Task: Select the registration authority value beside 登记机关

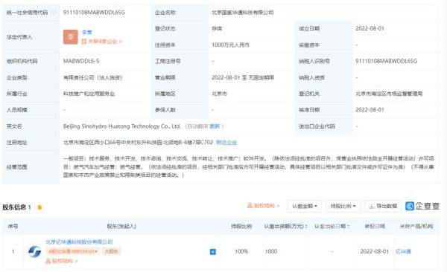Action: tap(389, 94)
